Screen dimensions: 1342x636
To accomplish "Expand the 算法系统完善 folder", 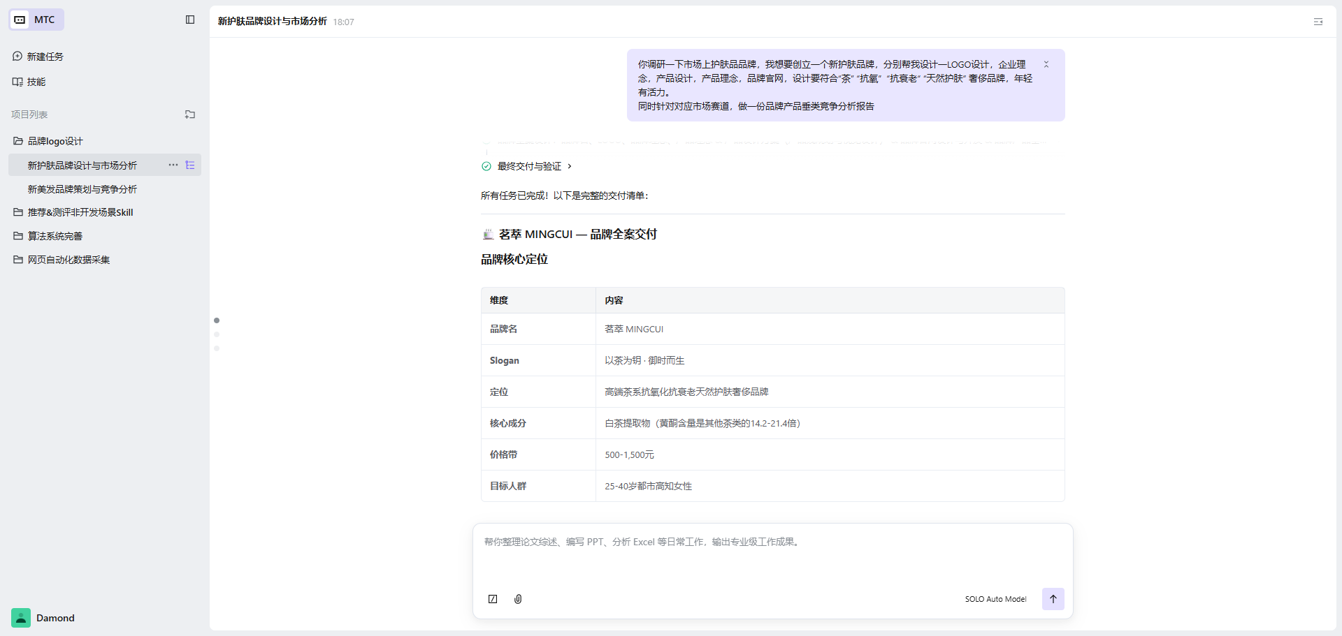I will click(55, 236).
